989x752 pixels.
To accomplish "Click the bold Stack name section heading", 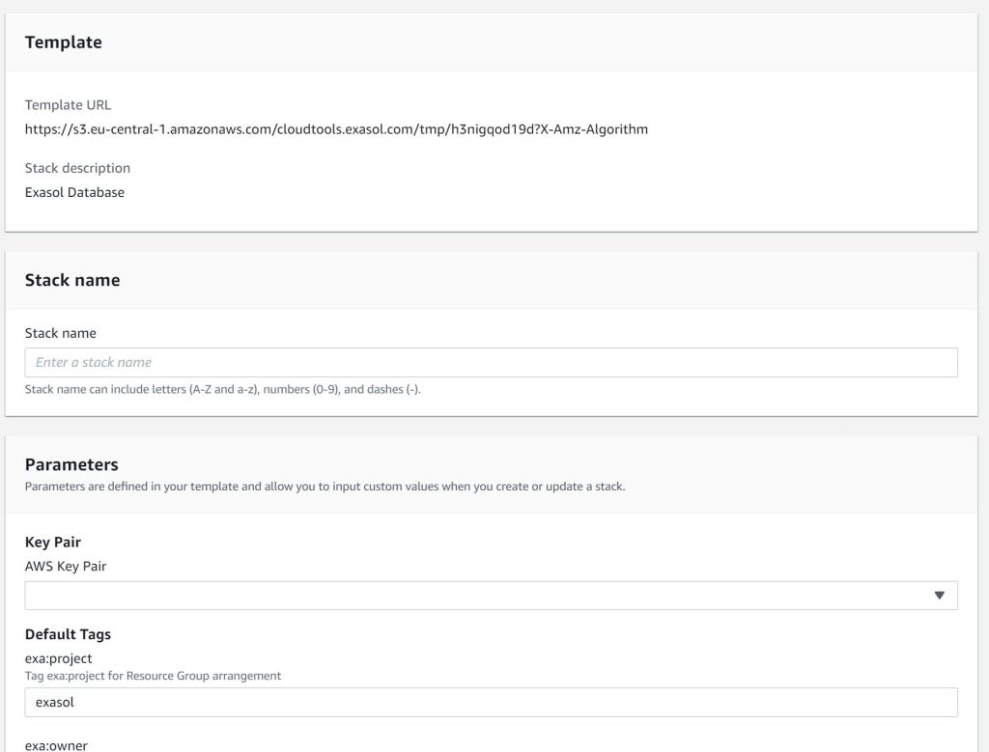I will point(72,280).
